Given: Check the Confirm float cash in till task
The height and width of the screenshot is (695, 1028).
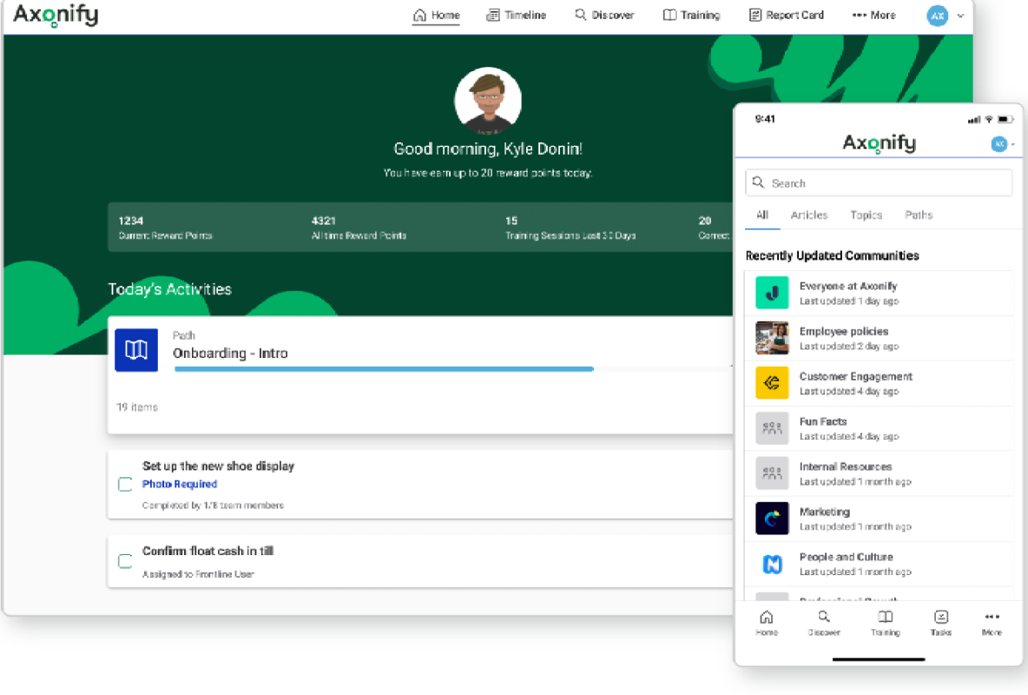Looking at the screenshot, I should (x=125, y=561).
